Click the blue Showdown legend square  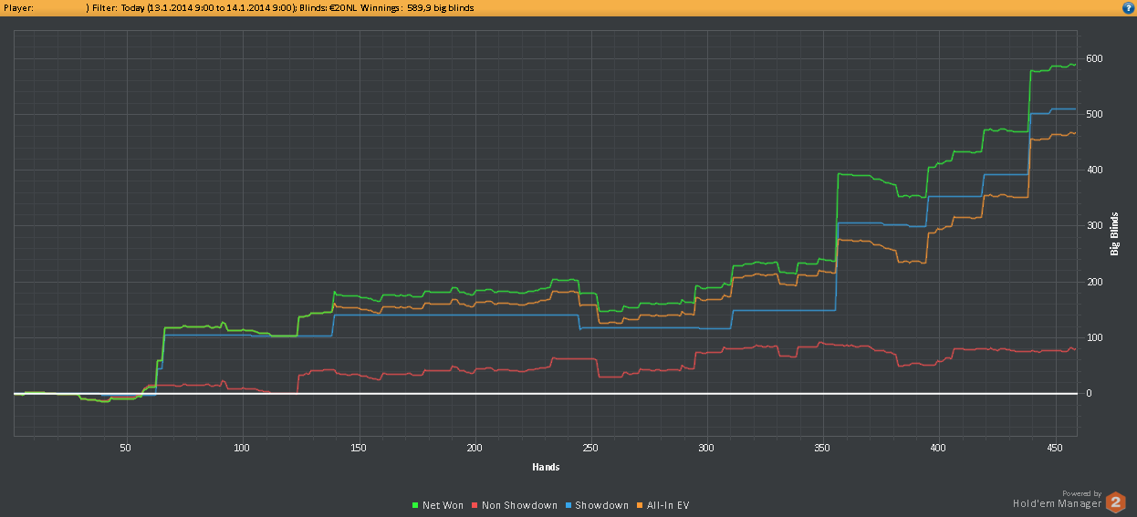[x=568, y=505]
